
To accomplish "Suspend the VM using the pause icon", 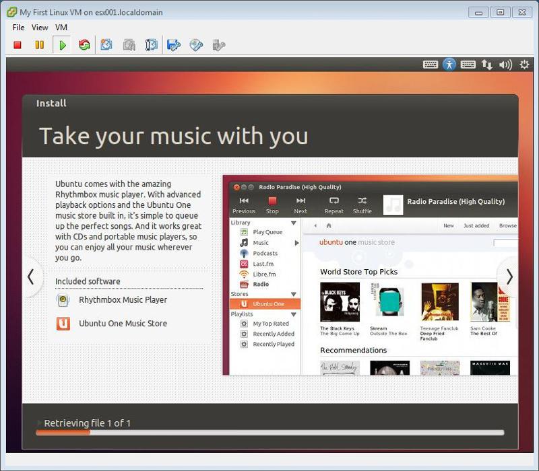I will pos(40,45).
